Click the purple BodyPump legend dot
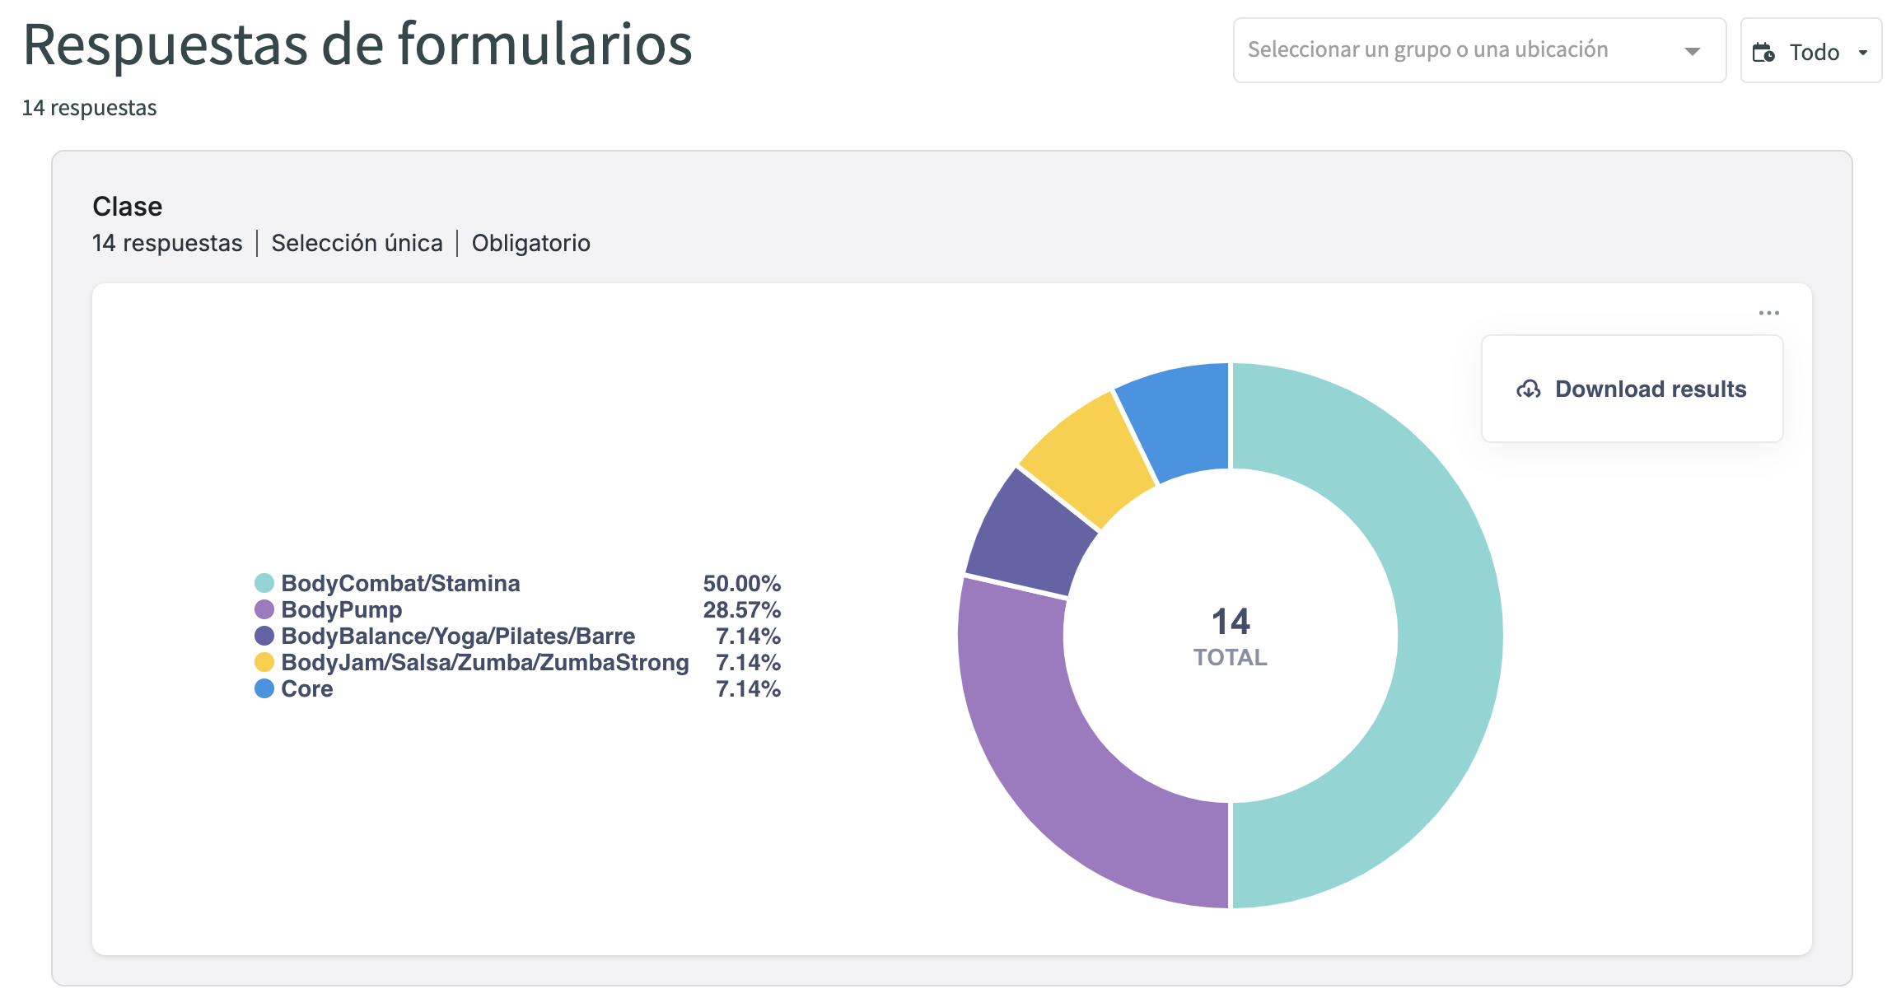The image size is (1901, 998). pyautogui.click(x=264, y=609)
